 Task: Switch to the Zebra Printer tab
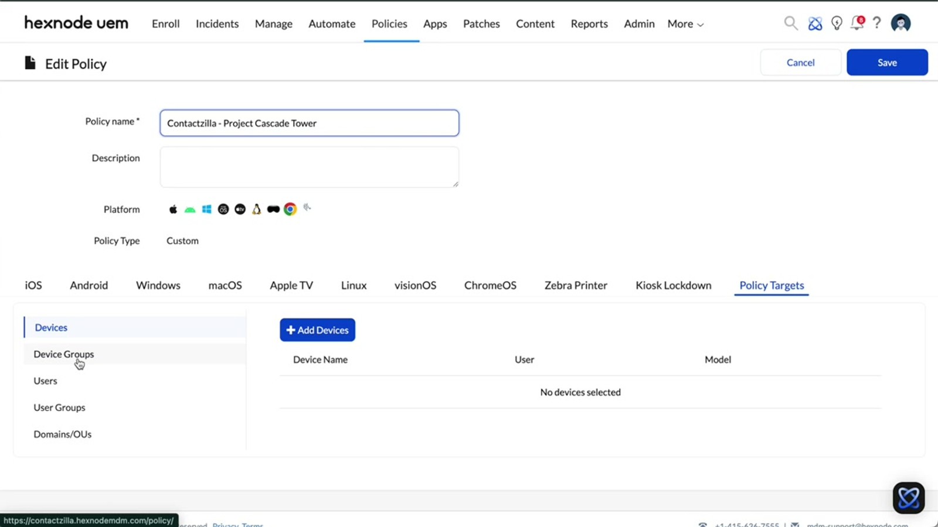tap(576, 285)
